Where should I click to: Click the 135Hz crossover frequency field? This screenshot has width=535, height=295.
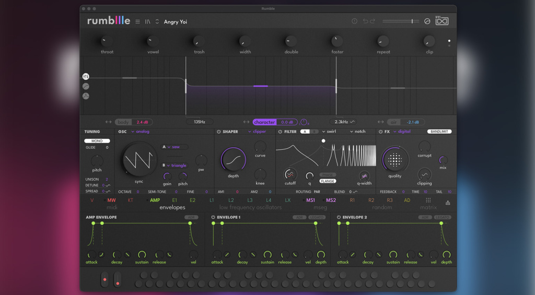(x=200, y=122)
